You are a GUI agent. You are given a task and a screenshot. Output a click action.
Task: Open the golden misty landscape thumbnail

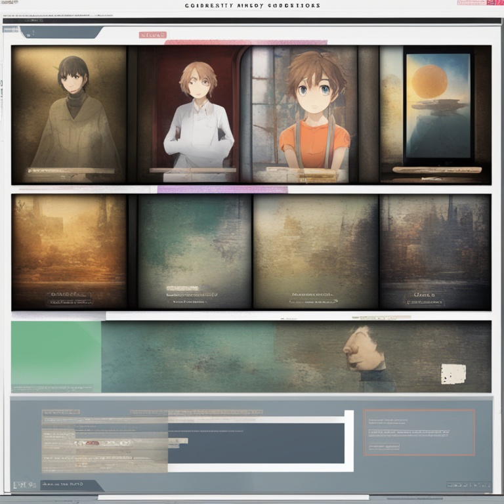coord(69,251)
